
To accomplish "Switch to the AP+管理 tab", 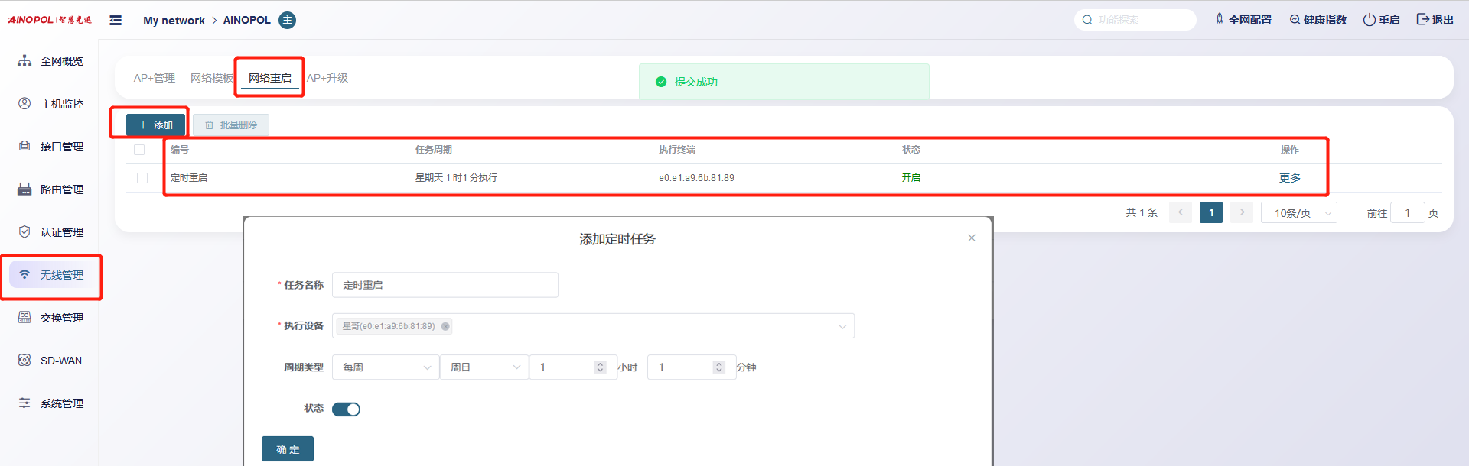I will 154,78.
